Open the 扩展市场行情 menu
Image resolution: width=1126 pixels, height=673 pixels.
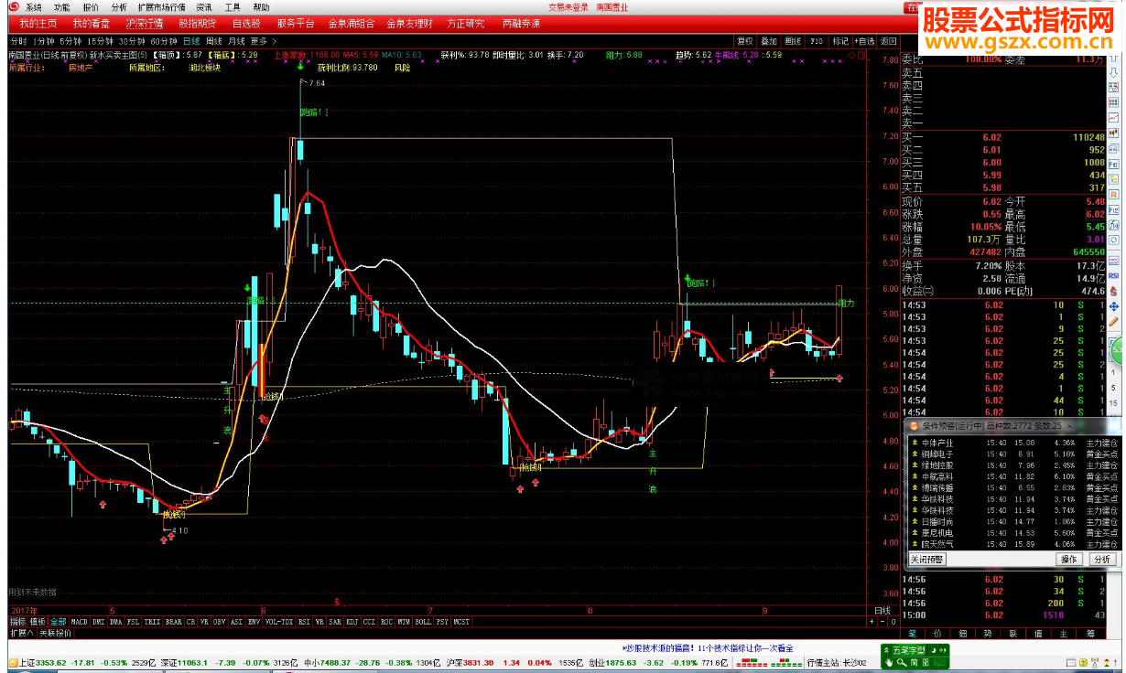click(161, 7)
